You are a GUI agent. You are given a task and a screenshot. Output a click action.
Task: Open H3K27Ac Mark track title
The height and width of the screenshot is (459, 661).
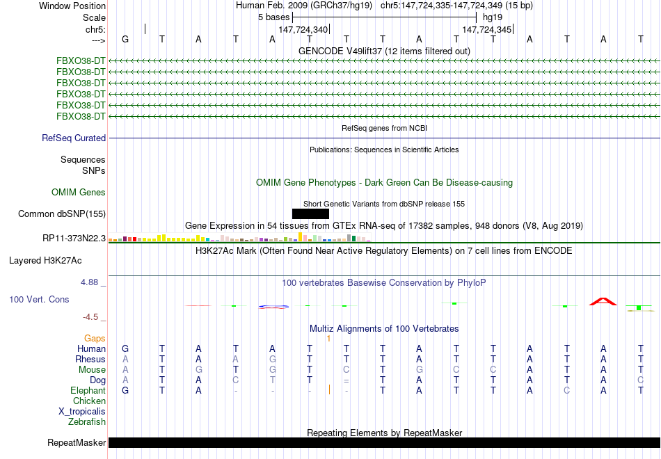click(384, 251)
